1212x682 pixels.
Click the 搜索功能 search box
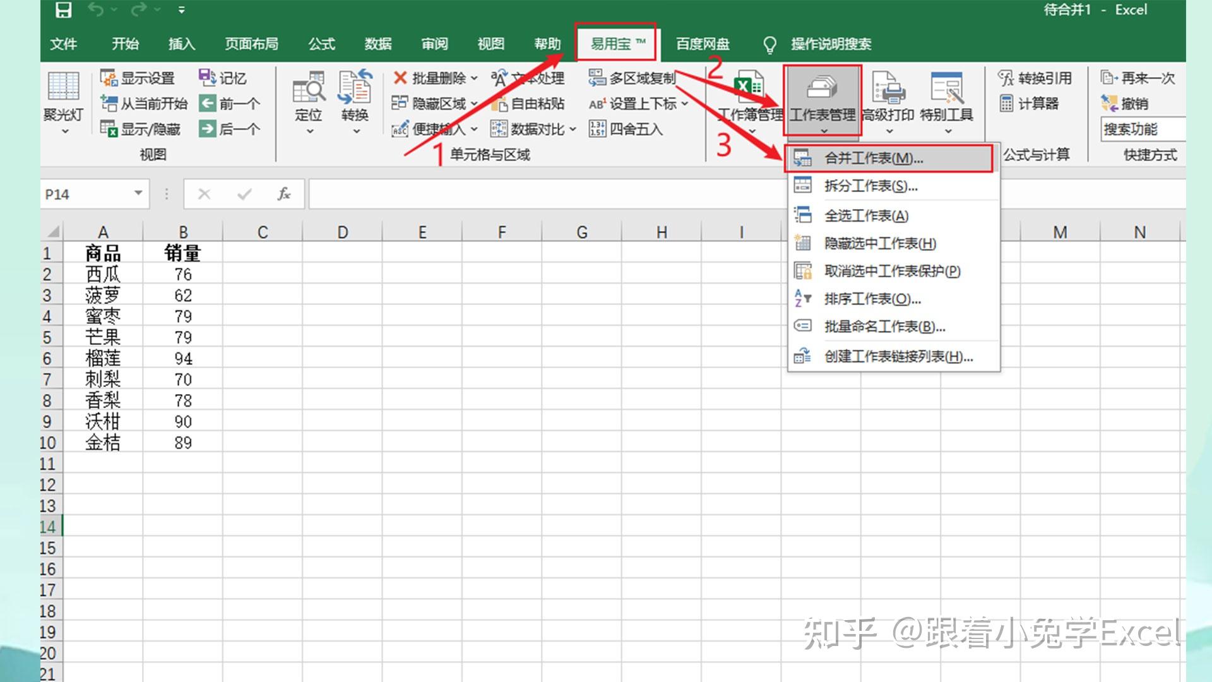[1143, 129]
